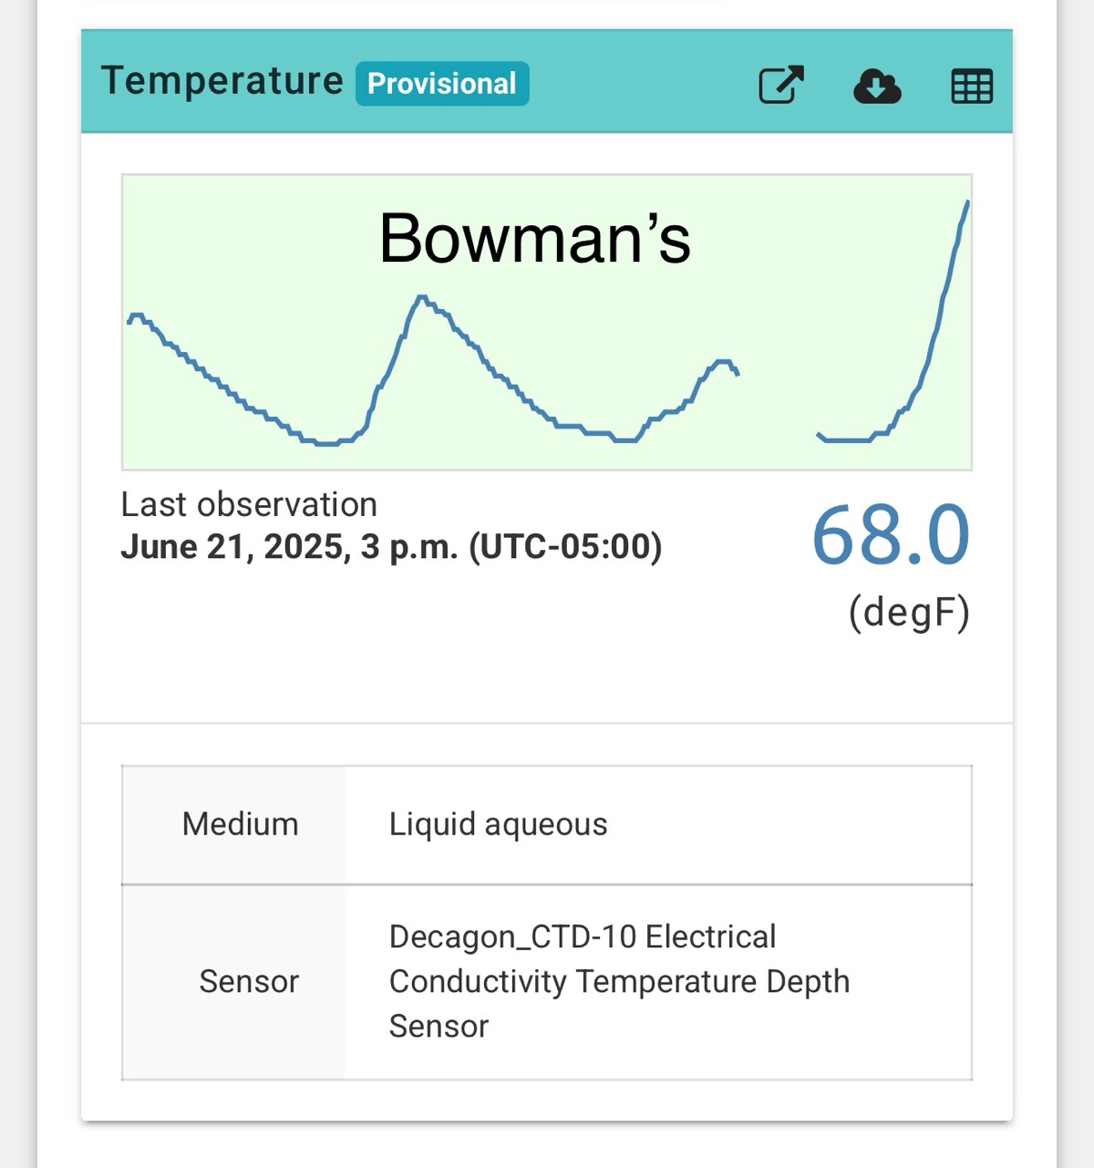Click the degF unit label
The width and height of the screenshot is (1094, 1168).
tap(909, 613)
